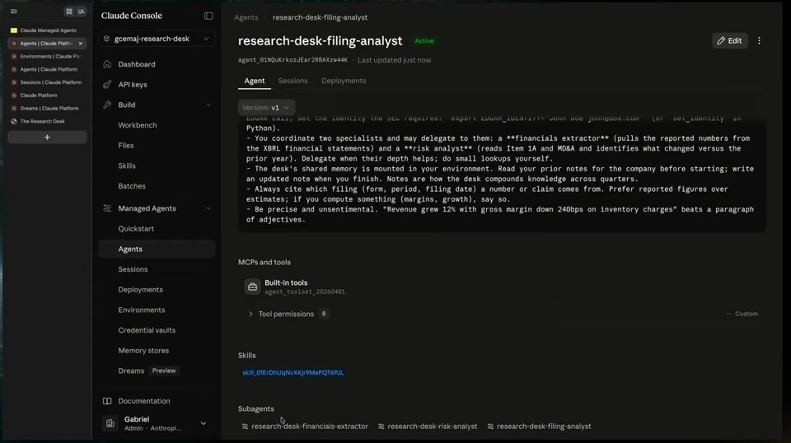Collapse the Build section chevron

click(x=208, y=105)
